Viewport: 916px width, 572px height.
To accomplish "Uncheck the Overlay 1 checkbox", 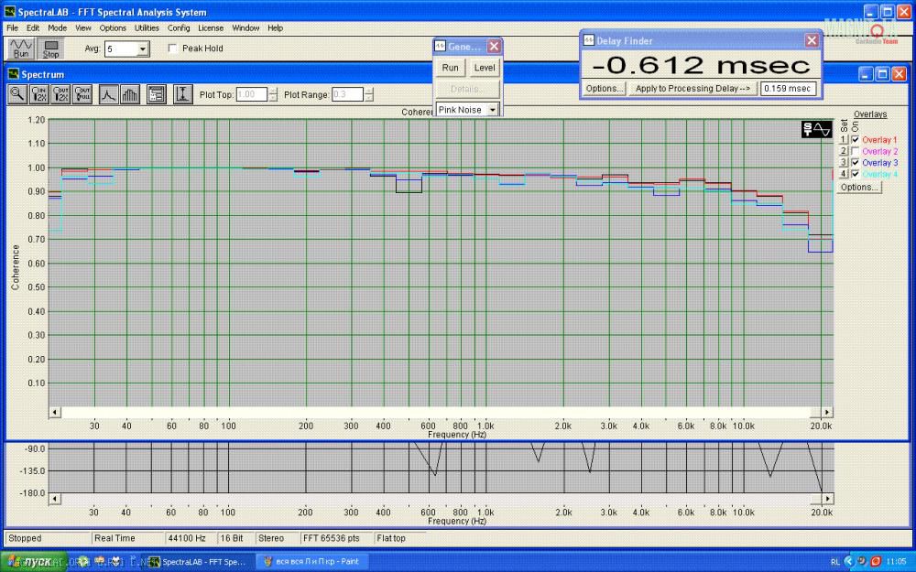I will [x=856, y=139].
